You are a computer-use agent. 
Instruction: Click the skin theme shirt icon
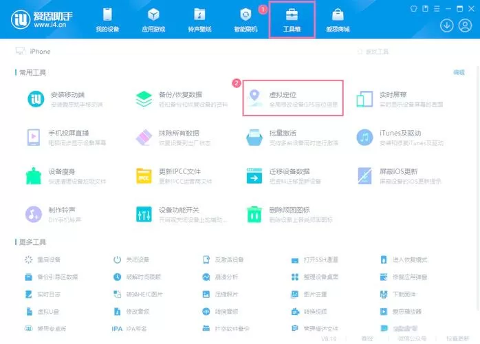tap(413, 8)
